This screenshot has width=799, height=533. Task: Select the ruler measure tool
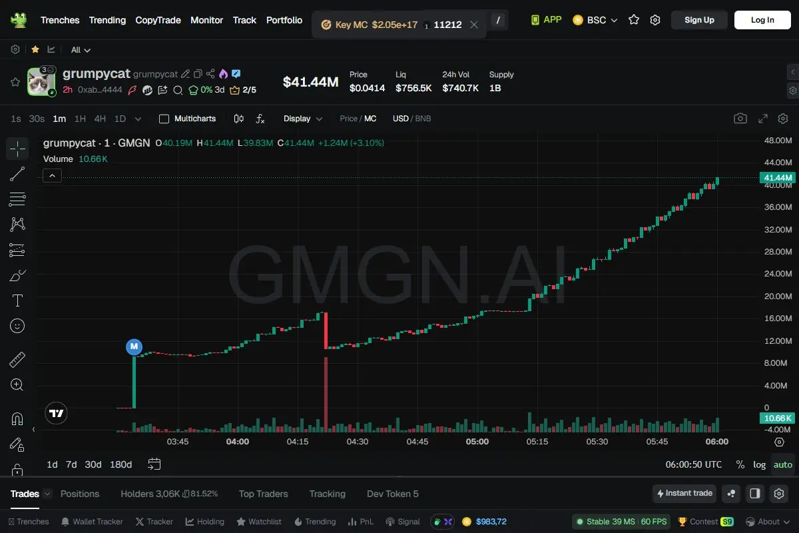(x=17, y=360)
